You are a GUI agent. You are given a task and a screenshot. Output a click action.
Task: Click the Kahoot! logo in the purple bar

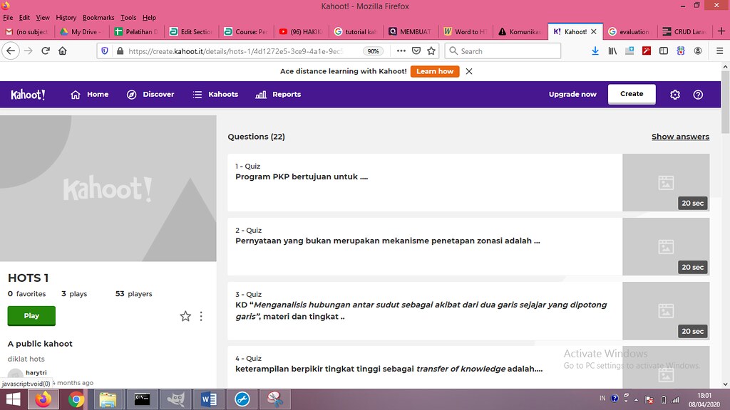28,95
